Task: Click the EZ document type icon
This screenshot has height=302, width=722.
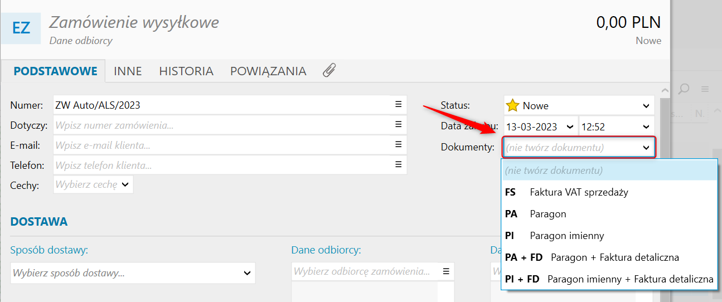Action: click(21, 28)
